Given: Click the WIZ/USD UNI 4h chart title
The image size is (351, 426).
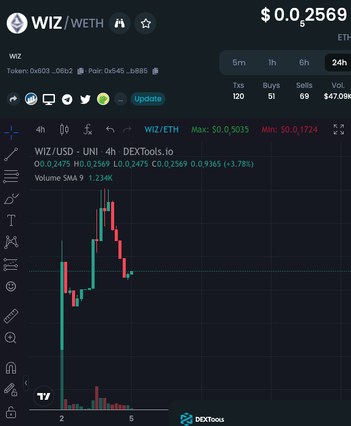Looking at the screenshot, I should pyautogui.click(x=104, y=151).
